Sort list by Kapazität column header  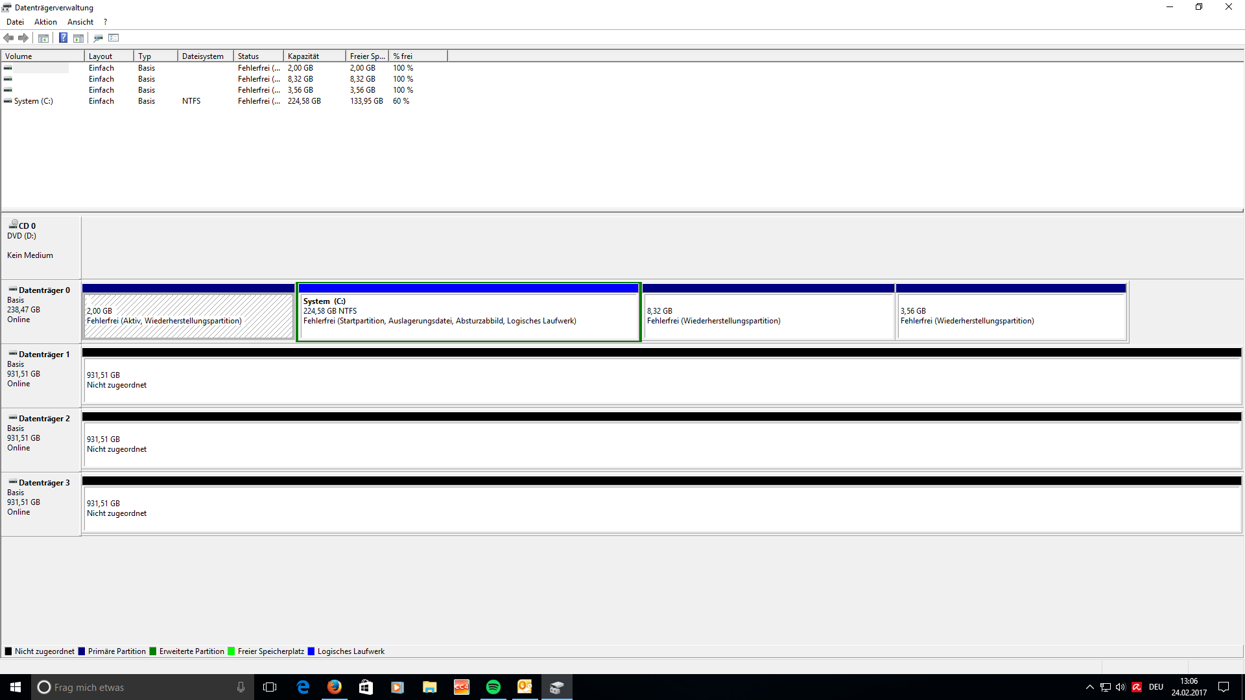tap(314, 56)
